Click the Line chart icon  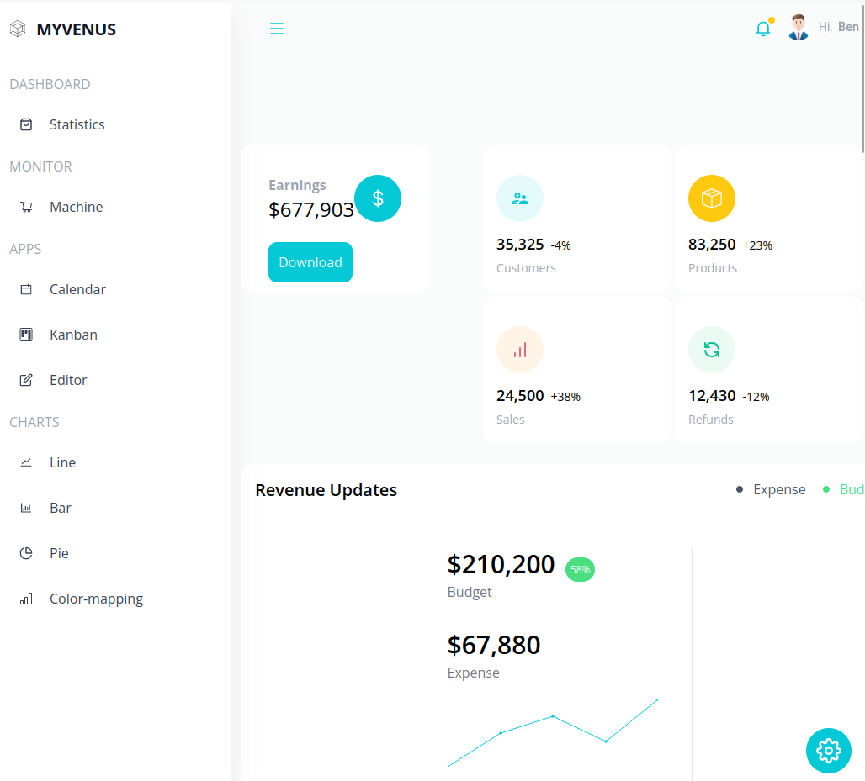(26, 462)
